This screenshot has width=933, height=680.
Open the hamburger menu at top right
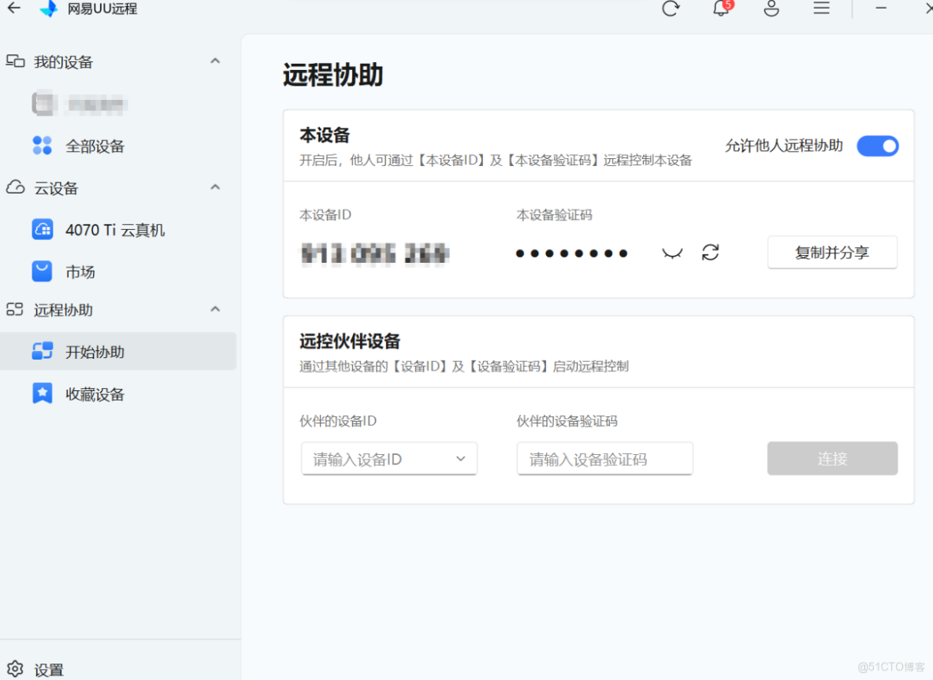tap(821, 9)
